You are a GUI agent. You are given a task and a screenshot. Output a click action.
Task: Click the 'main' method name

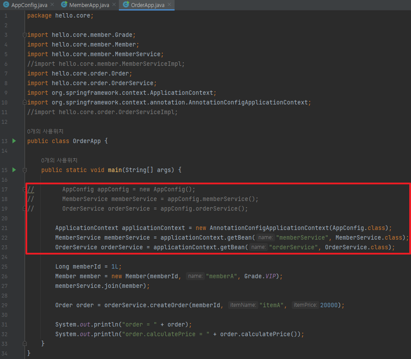(x=115, y=170)
